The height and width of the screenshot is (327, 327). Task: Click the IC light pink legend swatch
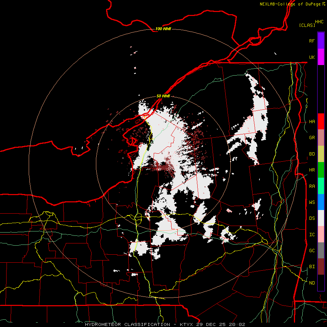coord(321,234)
